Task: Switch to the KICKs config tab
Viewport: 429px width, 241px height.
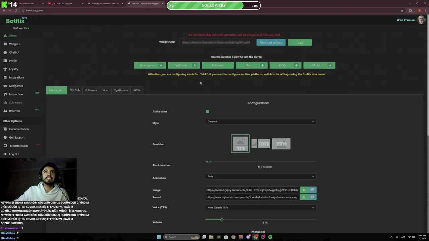Action: point(137,90)
